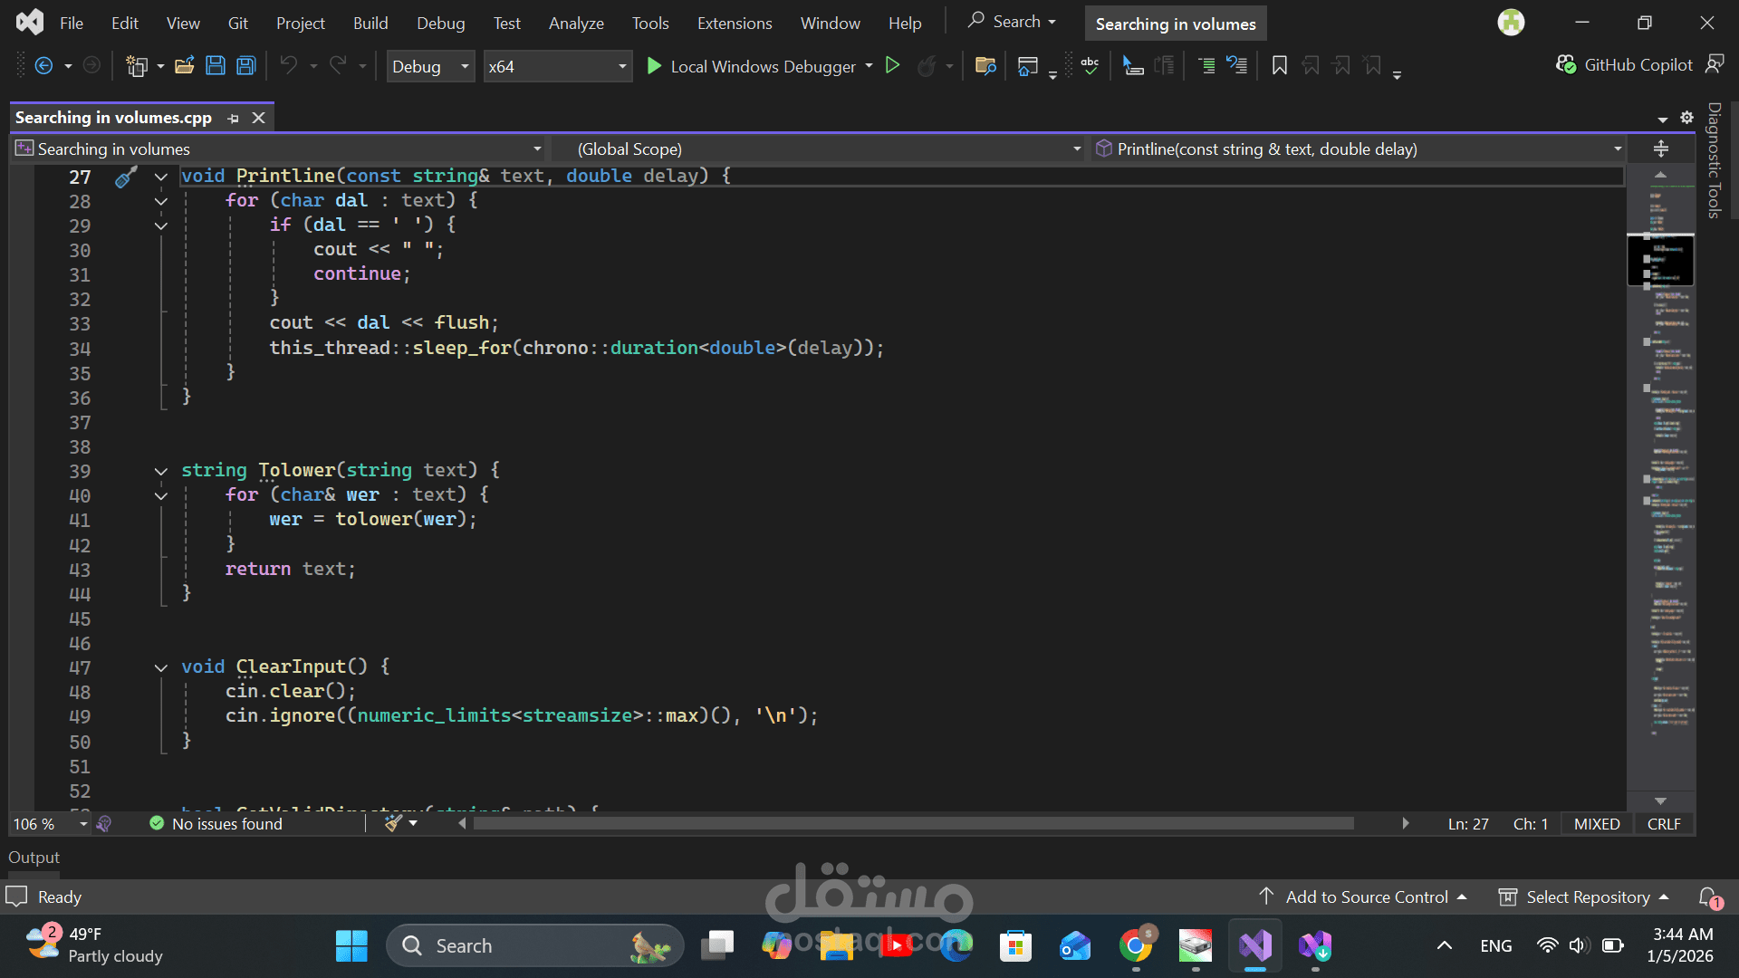Collapse the Tolower function outlining at line 39
Image resolution: width=1739 pixels, height=978 pixels.
point(161,471)
